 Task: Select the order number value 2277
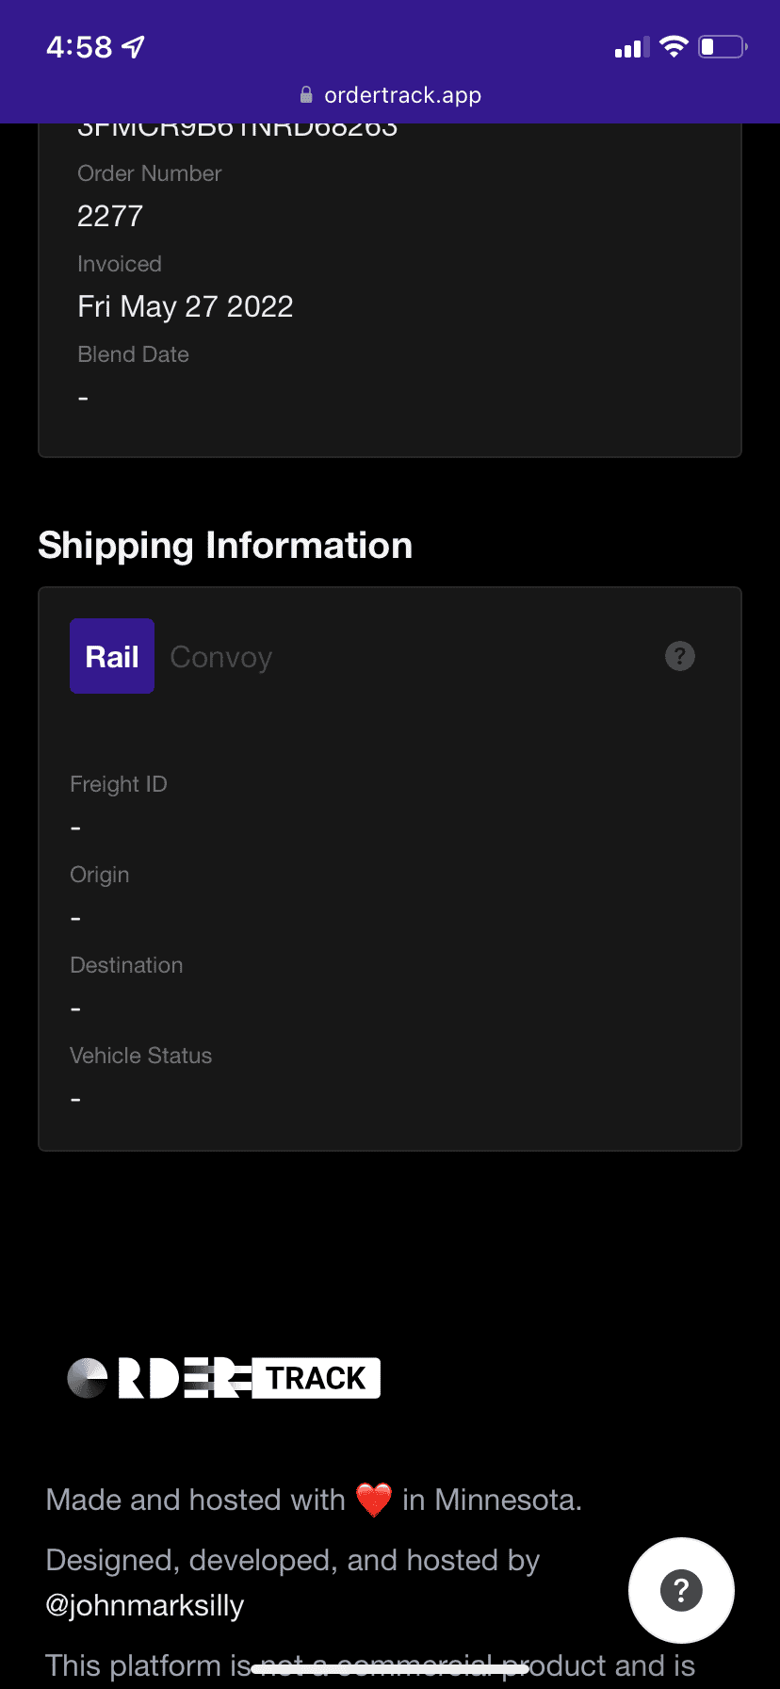110,216
